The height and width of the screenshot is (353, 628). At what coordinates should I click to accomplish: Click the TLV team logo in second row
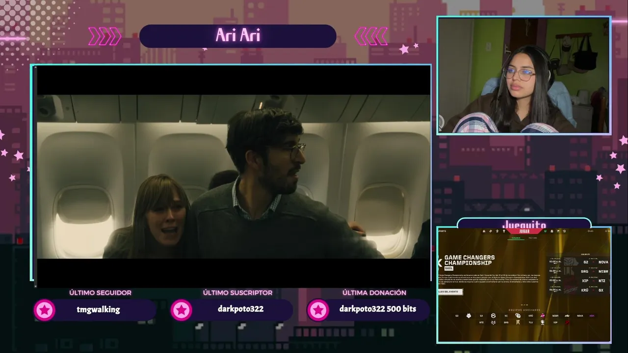coord(543,323)
